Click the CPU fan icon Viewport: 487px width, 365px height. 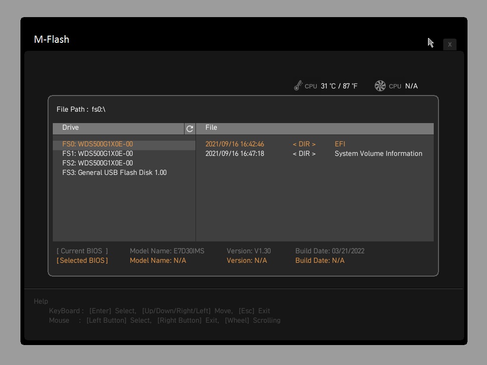(x=380, y=86)
